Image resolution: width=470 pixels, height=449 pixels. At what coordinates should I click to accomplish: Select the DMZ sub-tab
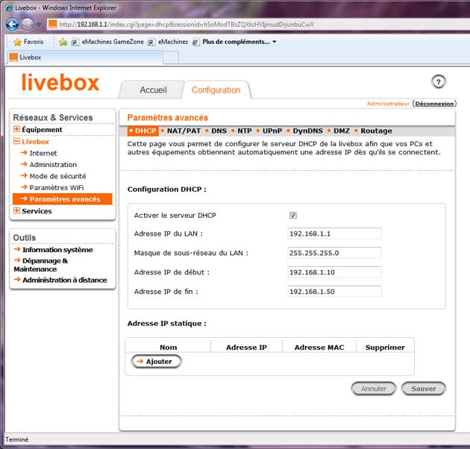click(342, 131)
